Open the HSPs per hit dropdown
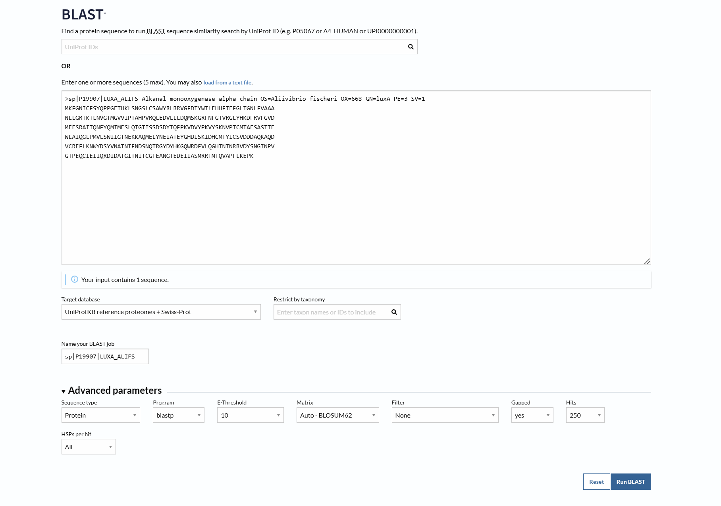This screenshot has width=721, height=506. click(89, 447)
